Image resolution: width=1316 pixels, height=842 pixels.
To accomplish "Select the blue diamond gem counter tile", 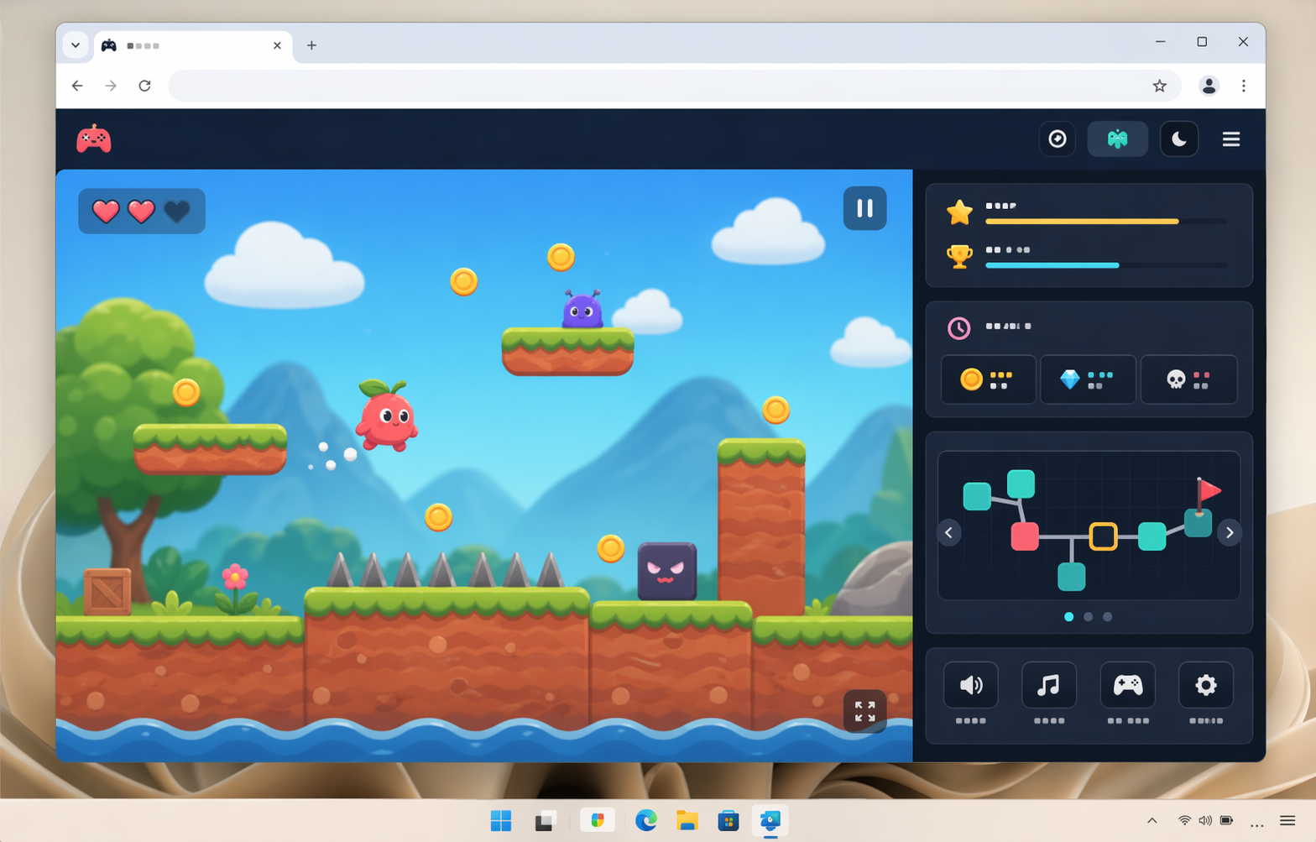I will point(1088,379).
